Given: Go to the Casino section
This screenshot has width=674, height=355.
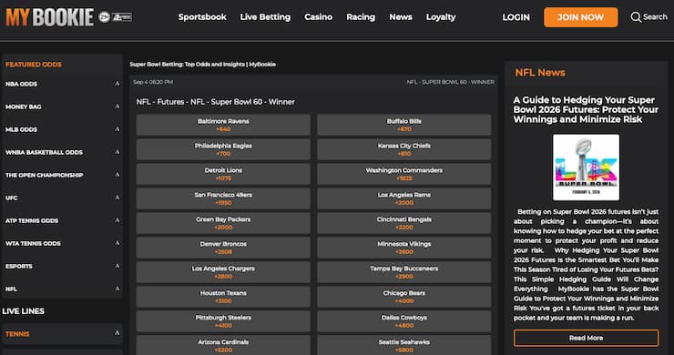Looking at the screenshot, I should (x=319, y=17).
